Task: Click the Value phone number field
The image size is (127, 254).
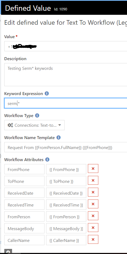Action: 66,46
